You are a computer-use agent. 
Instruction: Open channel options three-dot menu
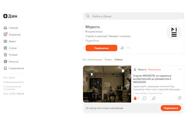coord(129,48)
